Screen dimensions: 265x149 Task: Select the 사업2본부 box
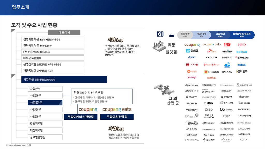45,96
